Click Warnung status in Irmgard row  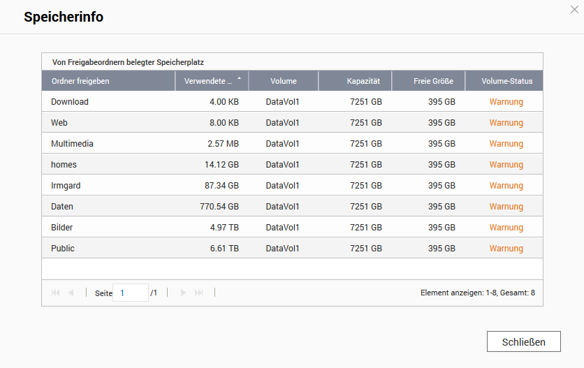coord(506,186)
